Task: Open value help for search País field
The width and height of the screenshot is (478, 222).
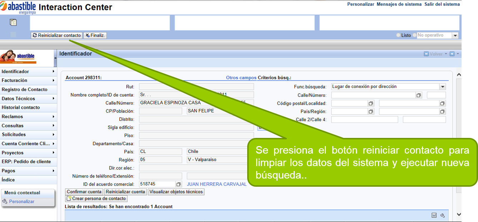Action: [x=371, y=112]
